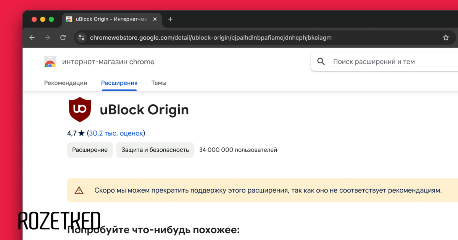Click the Расширение category chip
Image resolution: width=458 pixels, height=240 pixels.
90,150
